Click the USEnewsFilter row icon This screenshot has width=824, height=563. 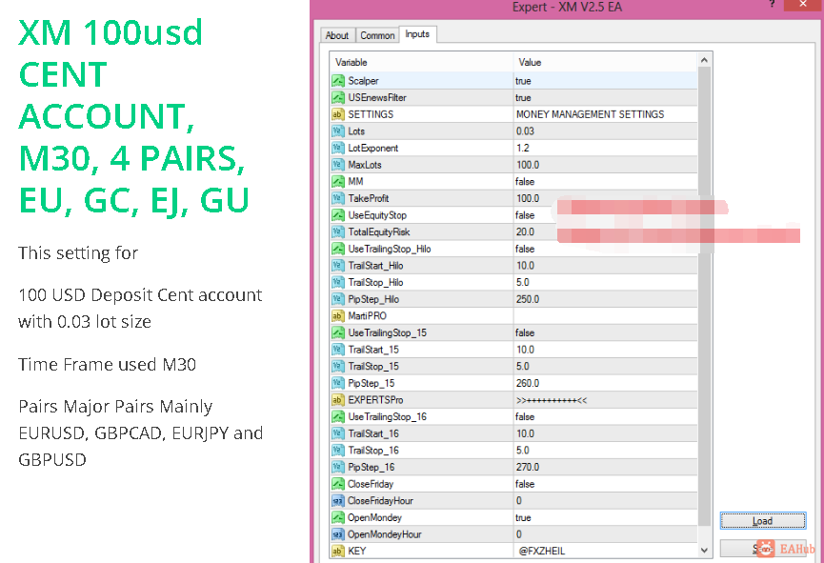coord(338,98)
